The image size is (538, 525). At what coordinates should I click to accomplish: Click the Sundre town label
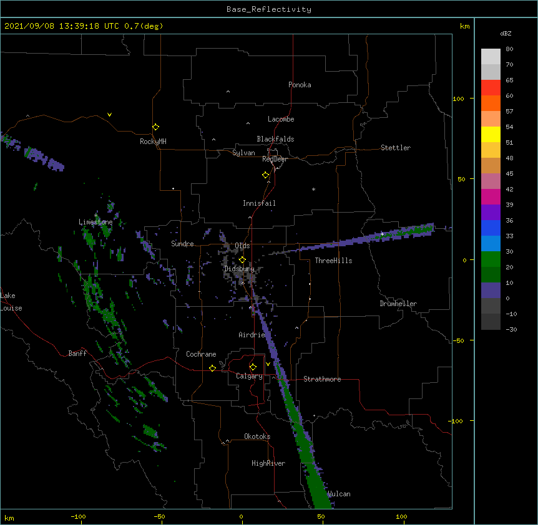point(182,244)
